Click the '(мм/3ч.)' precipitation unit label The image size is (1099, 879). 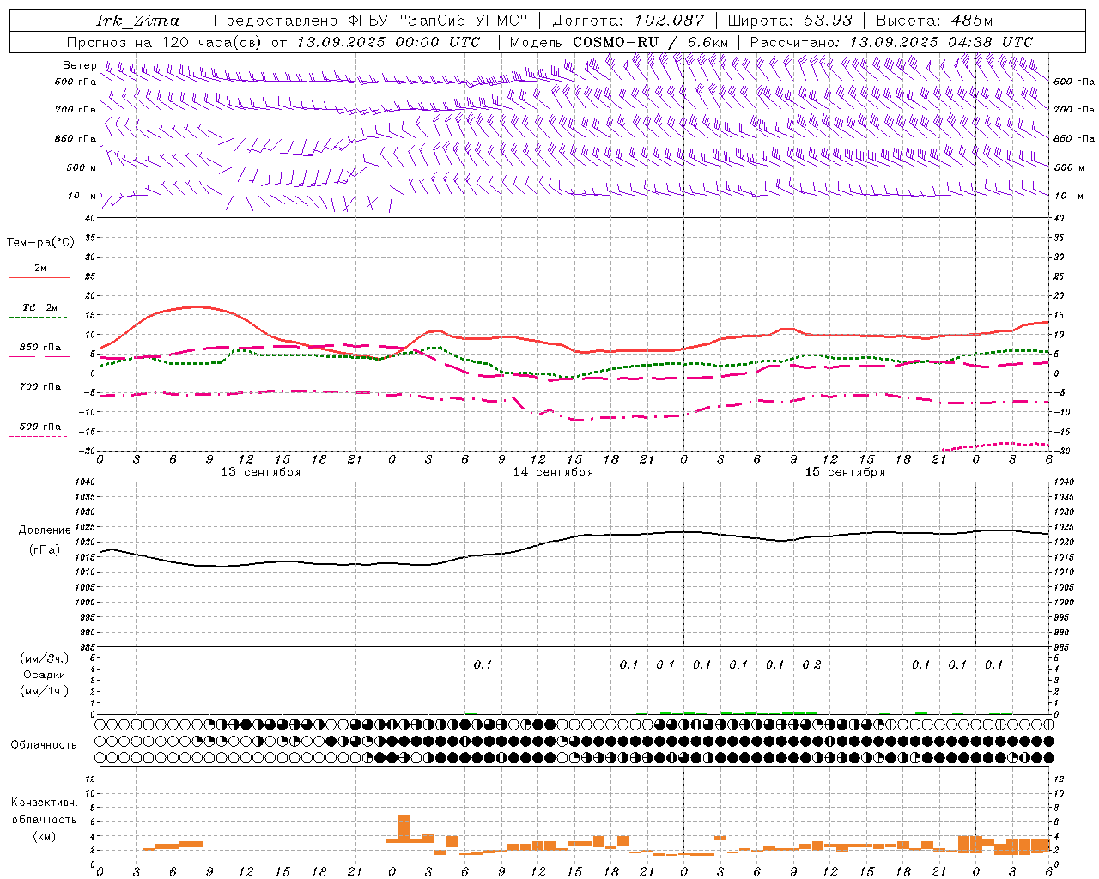[45, 659]
